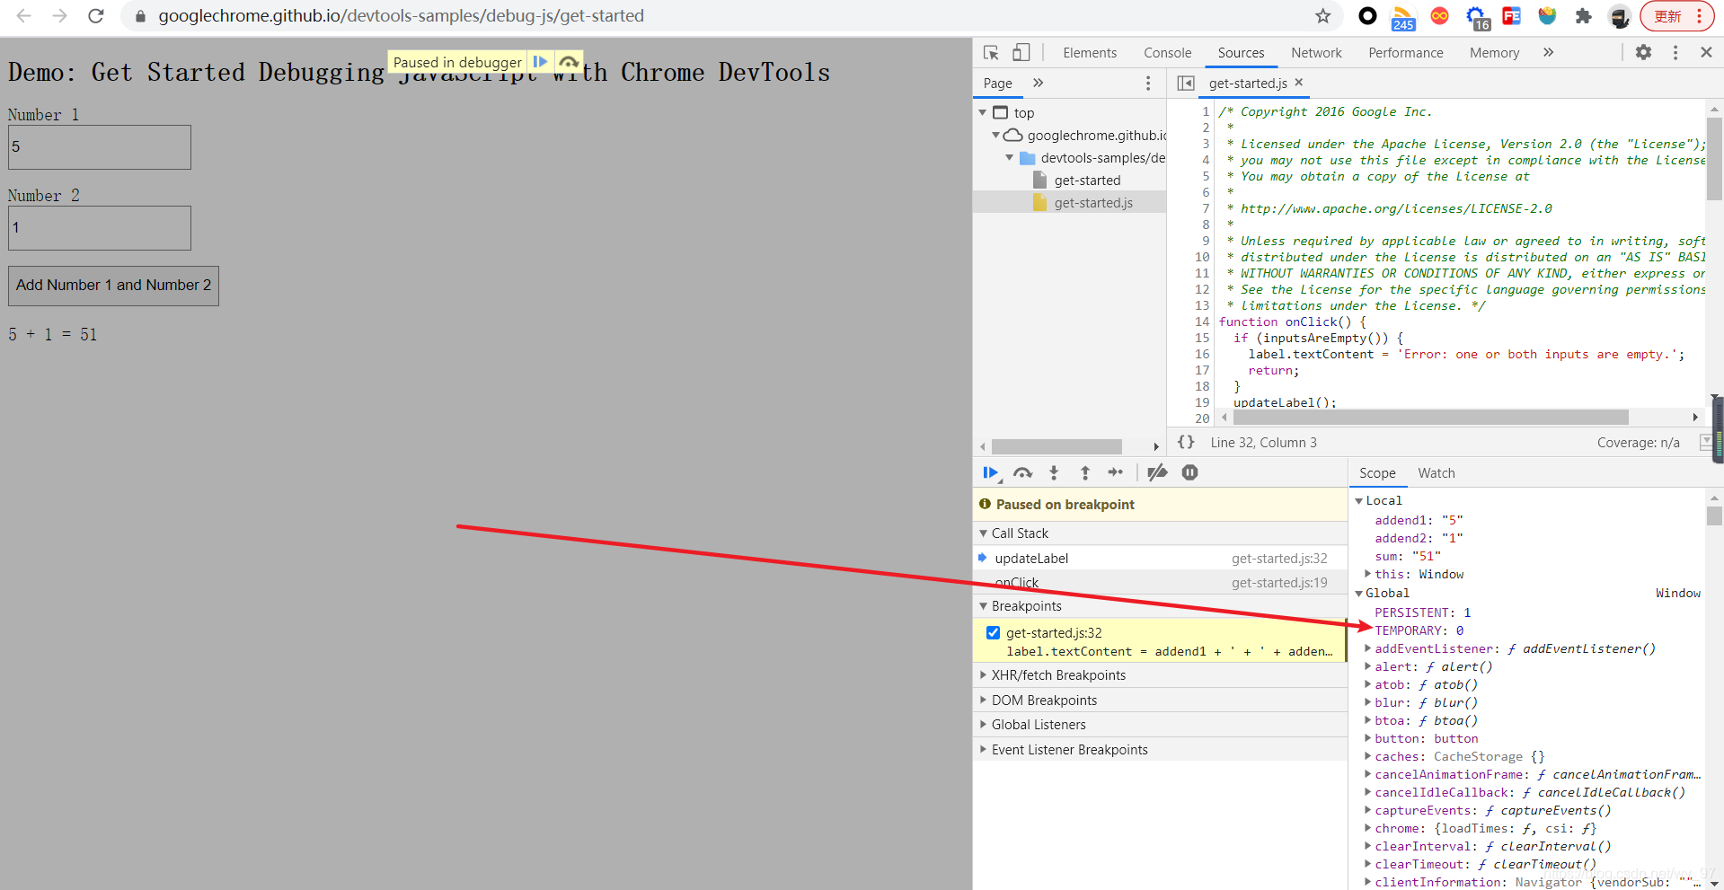Screen dimensions: 1724x890
Task: Toggle device toolbar icon
Action: pyautogui.click(x=1021, y=53)
